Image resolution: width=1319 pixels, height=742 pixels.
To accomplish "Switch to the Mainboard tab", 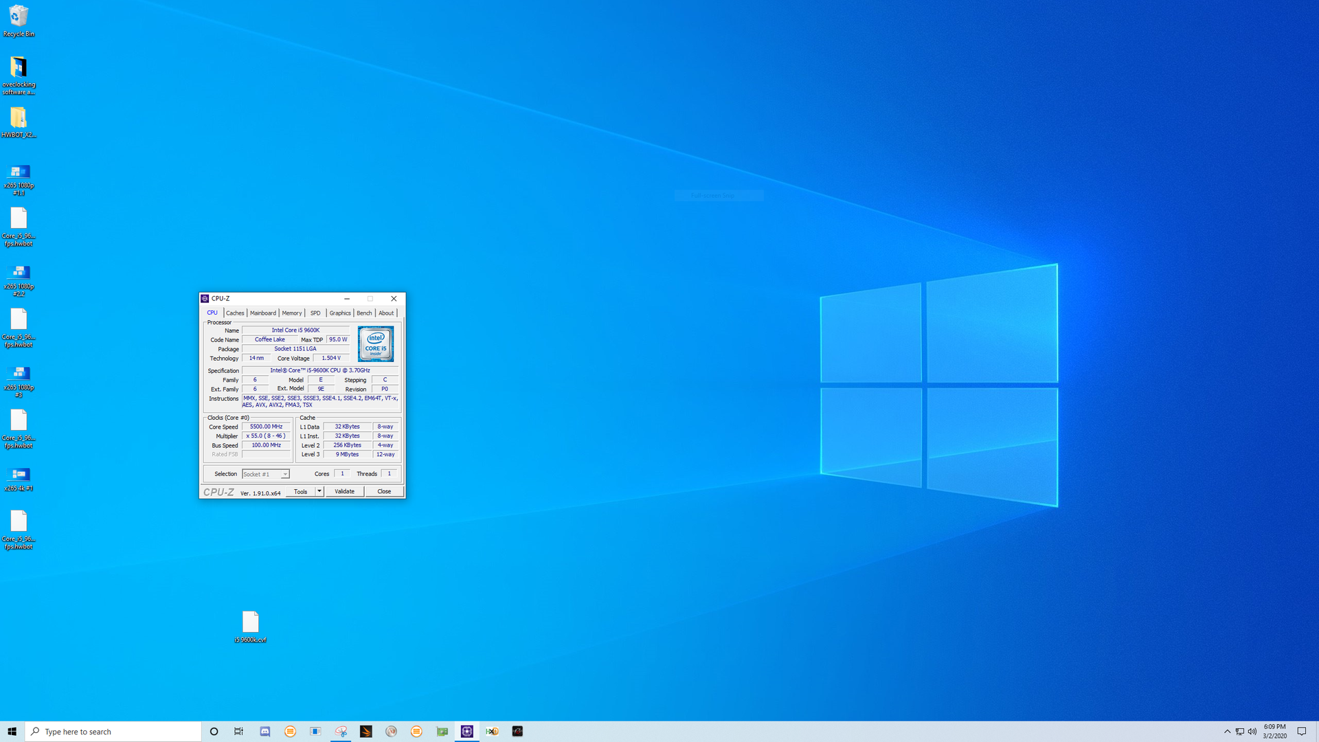I will [x=262, y=313].
